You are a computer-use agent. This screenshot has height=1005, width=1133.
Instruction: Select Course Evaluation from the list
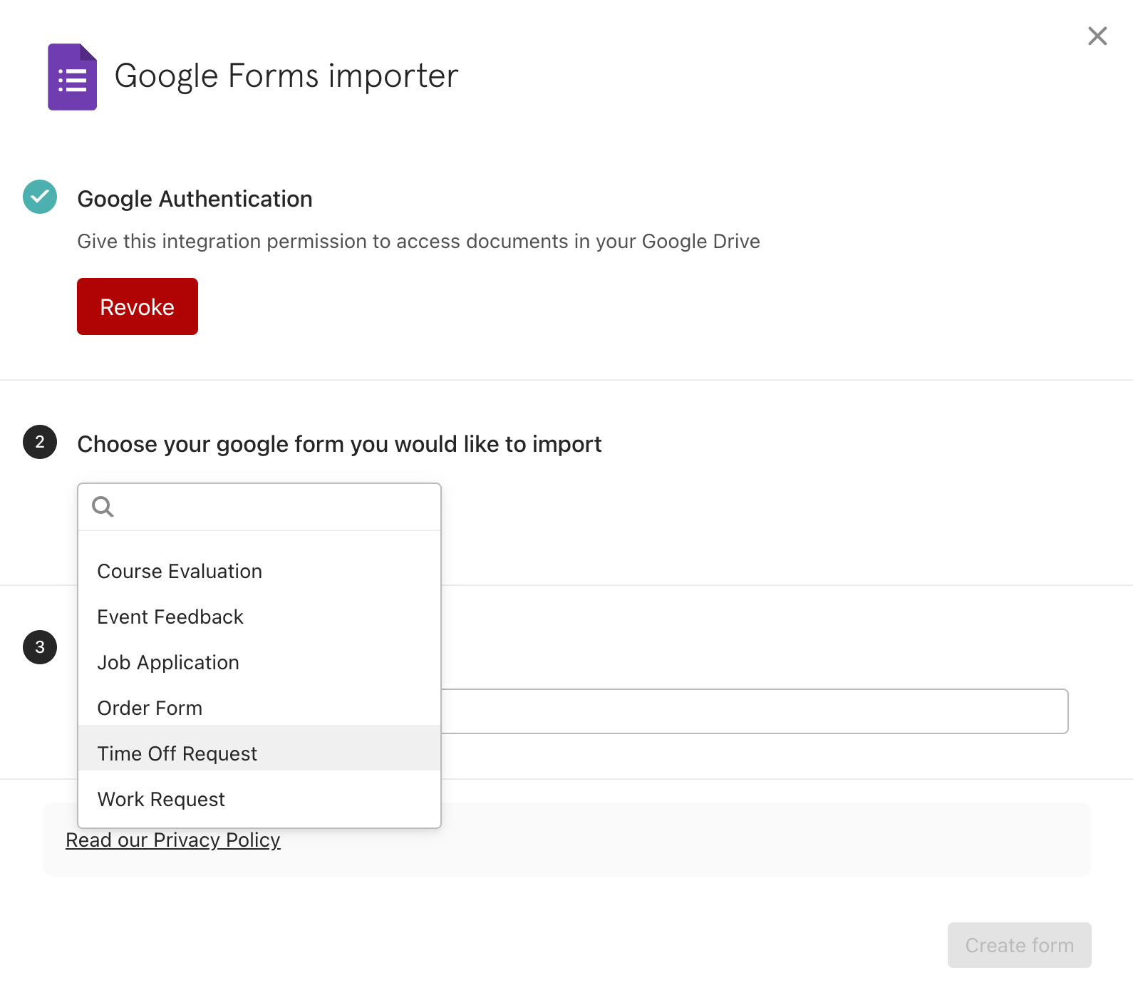(x=259, y=571)
